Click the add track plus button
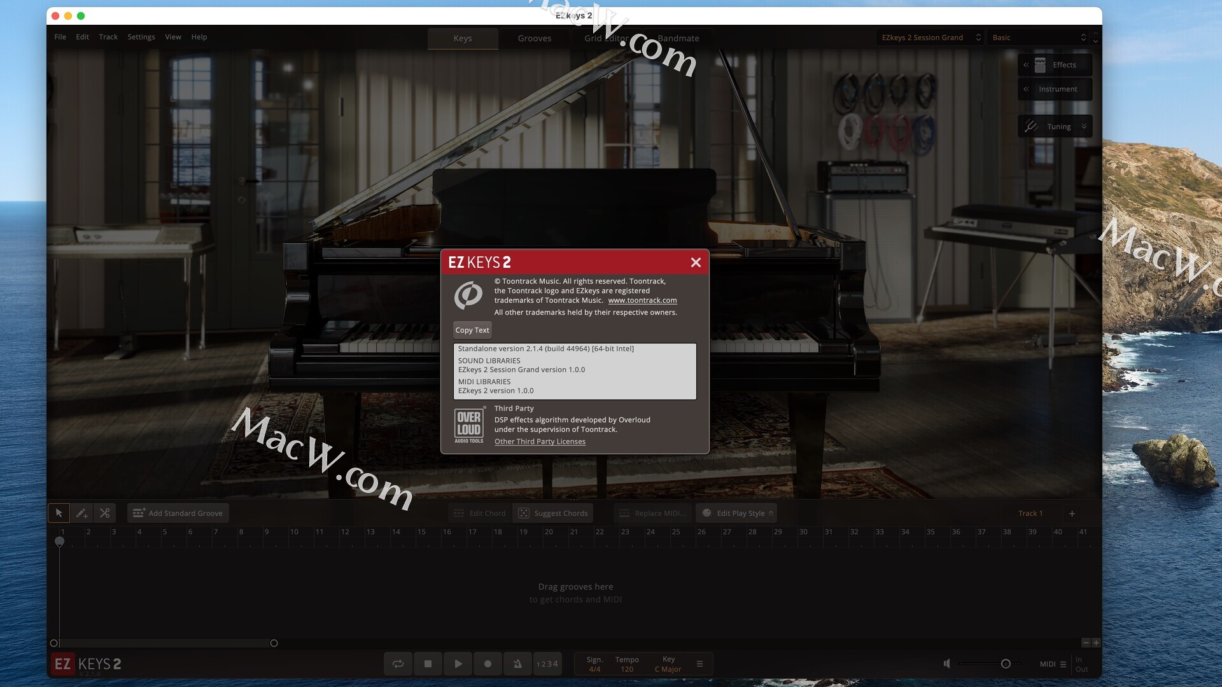Screen dimensions: 1222x687 (1072, 513)
